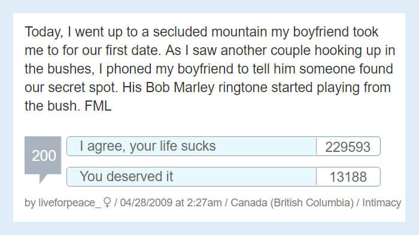Select the Canada country link
This screenshot has height=235, width=419.
pos(249,203)
